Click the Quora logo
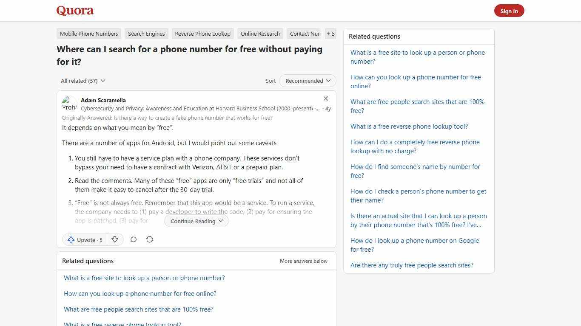This screenshot has height=326, width=581. 74,10
